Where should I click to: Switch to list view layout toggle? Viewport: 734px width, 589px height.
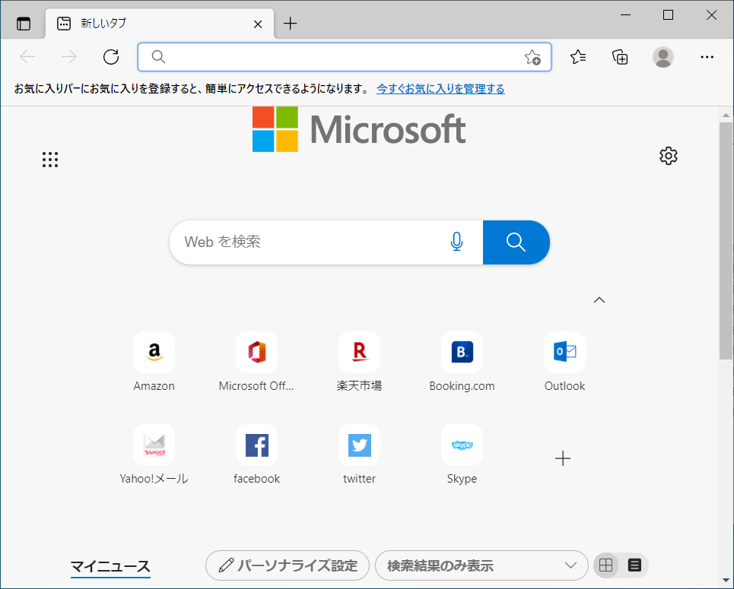tap(634, 565)
